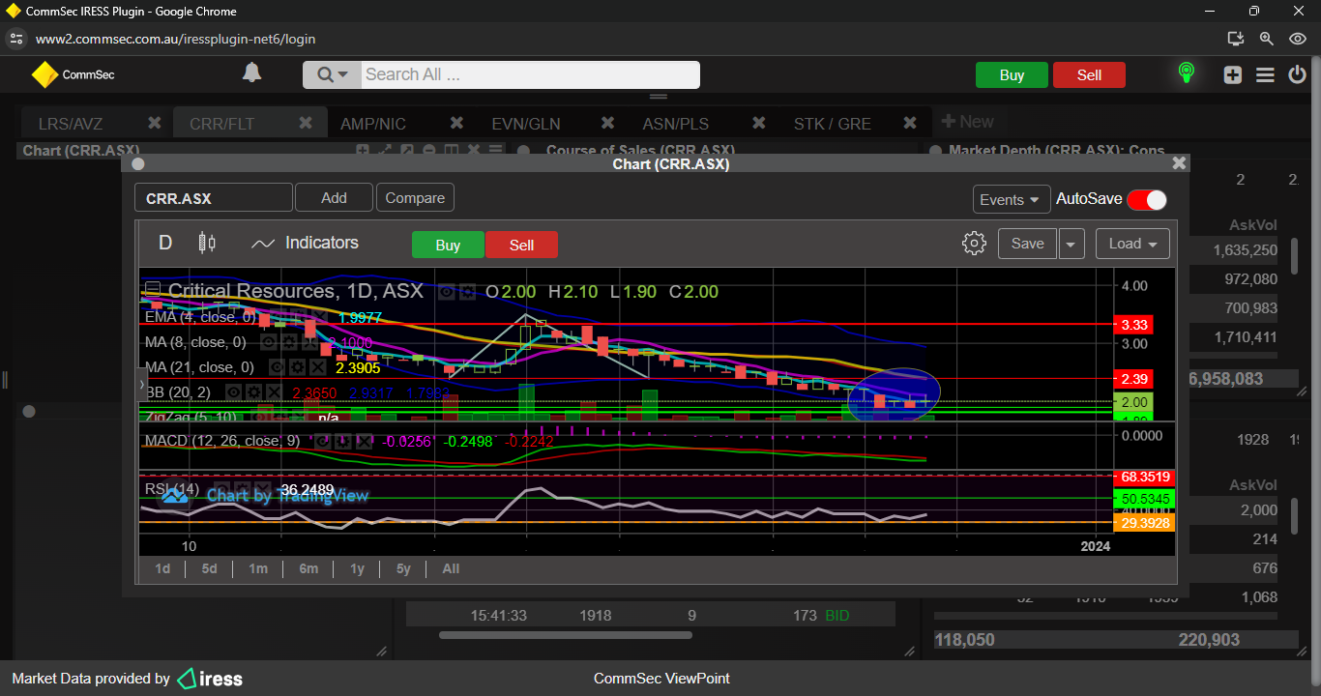
Task: Toggle visibility of MACD indicator
Action: click(323, 441)
